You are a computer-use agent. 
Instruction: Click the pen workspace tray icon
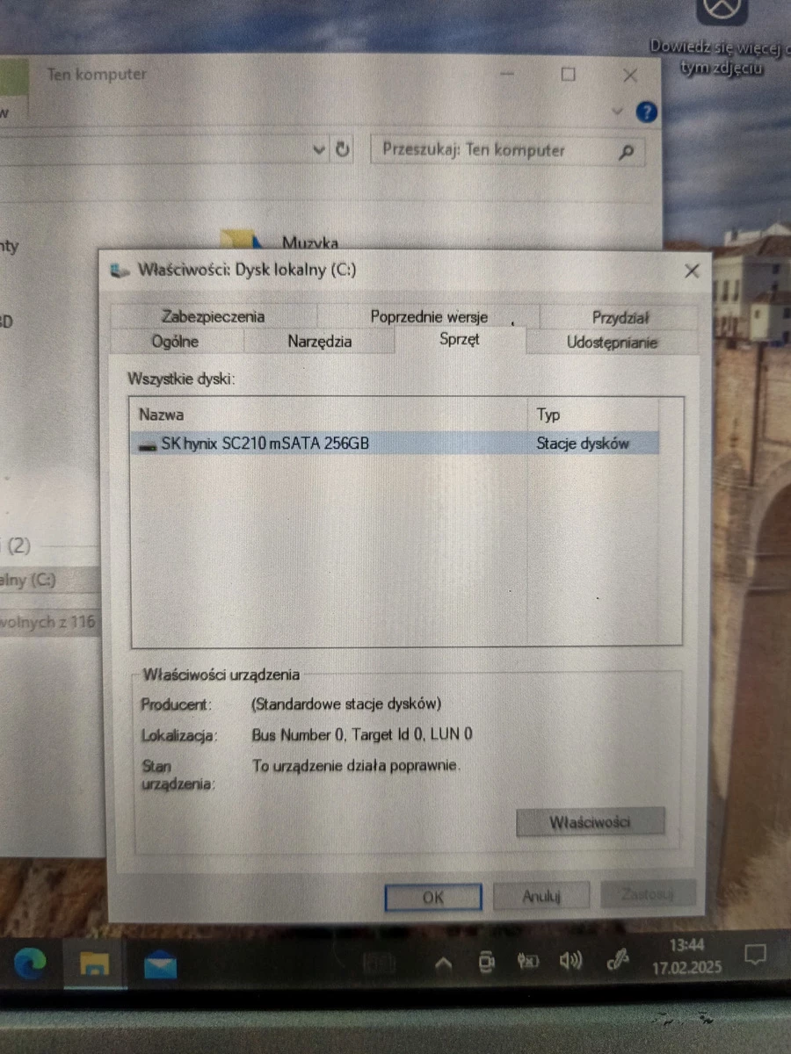(618, 962)
